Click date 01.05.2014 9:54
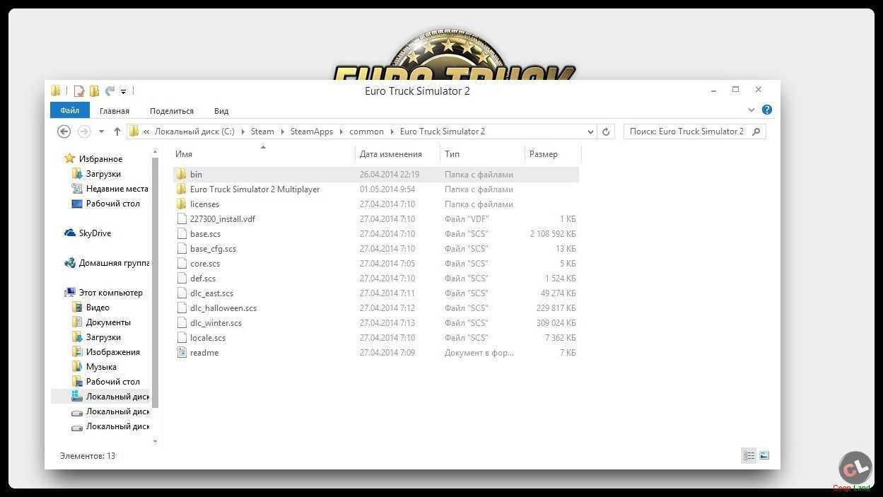This screenshot has height=497, width=883. pos(387,189)
